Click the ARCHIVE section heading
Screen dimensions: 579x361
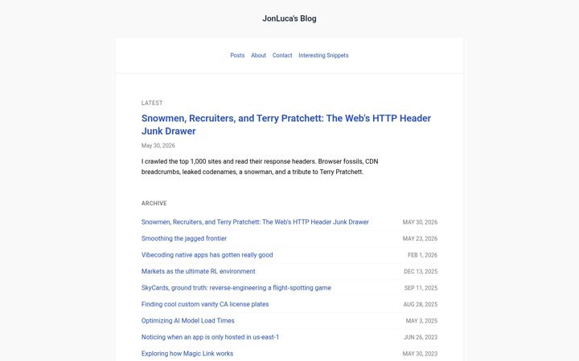tap(154, 203)
